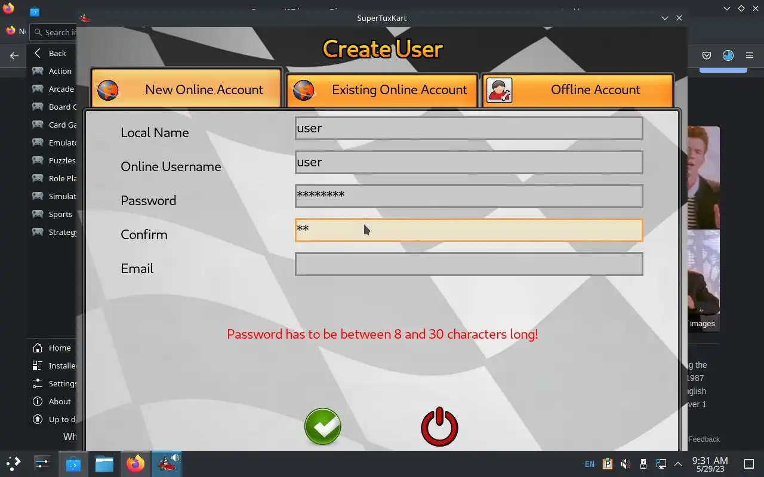This screenshot has width=764, height=477.
Task: Click the Local Name input field
Action: 469,128
